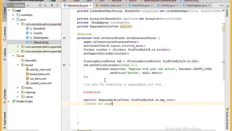
Task: Open the Android project view dropdown
Action: (x=17, y=5)
